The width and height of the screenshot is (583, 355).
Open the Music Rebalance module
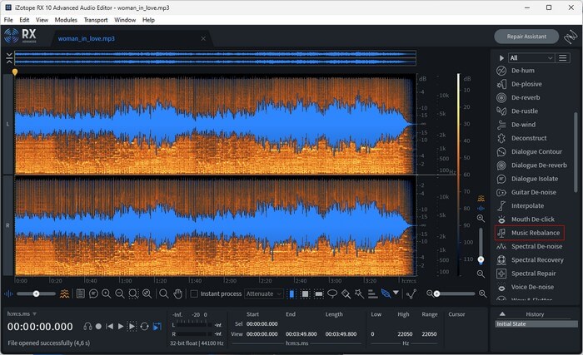tap(530, 233)
